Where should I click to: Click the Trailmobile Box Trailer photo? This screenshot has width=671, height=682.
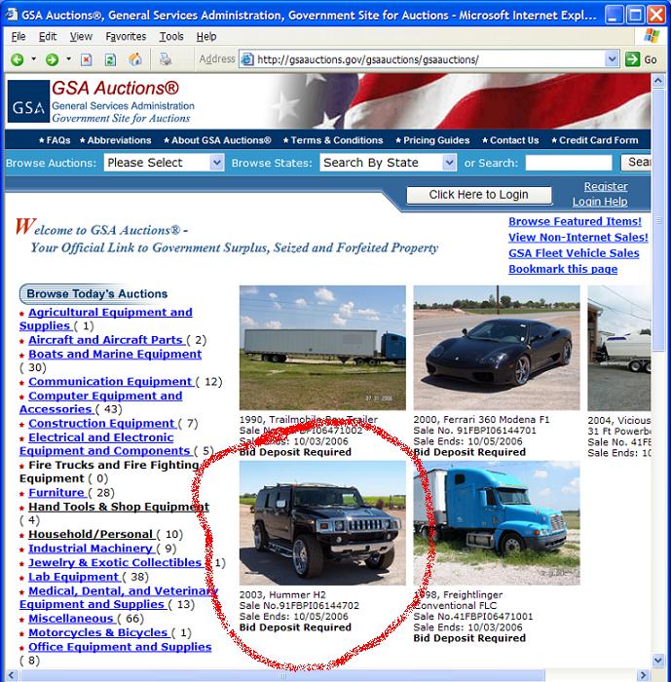tap(322, 348)
